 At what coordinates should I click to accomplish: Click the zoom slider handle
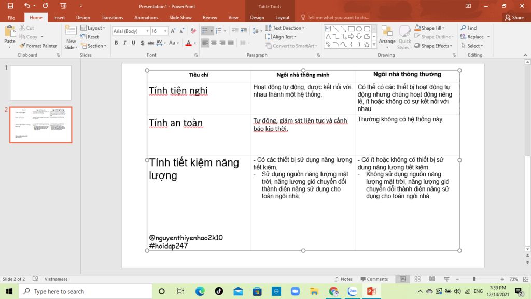[474, 279]
